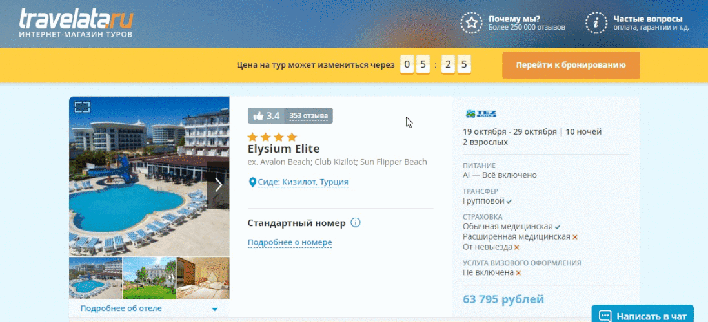
Task: Open Подробнее о номере details
Action: pyautogui.click(x=289, y=242)
